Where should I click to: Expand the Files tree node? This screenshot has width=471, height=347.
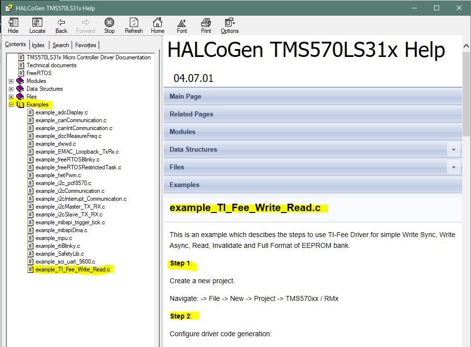(11, 97)
